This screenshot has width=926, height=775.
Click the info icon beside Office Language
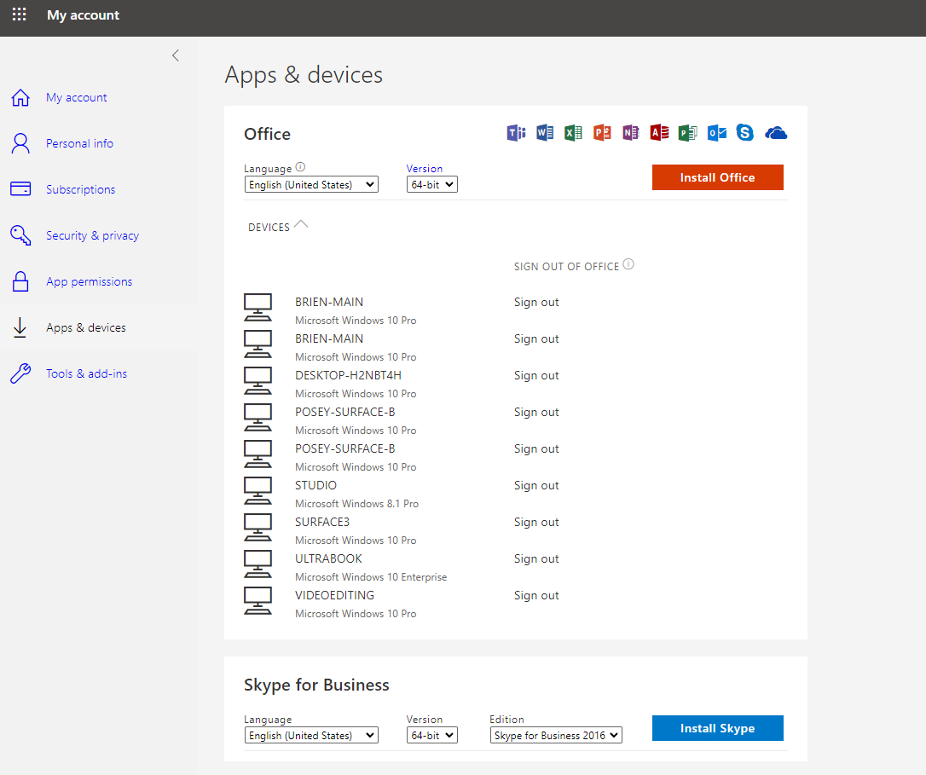click(x=301, y=167)
